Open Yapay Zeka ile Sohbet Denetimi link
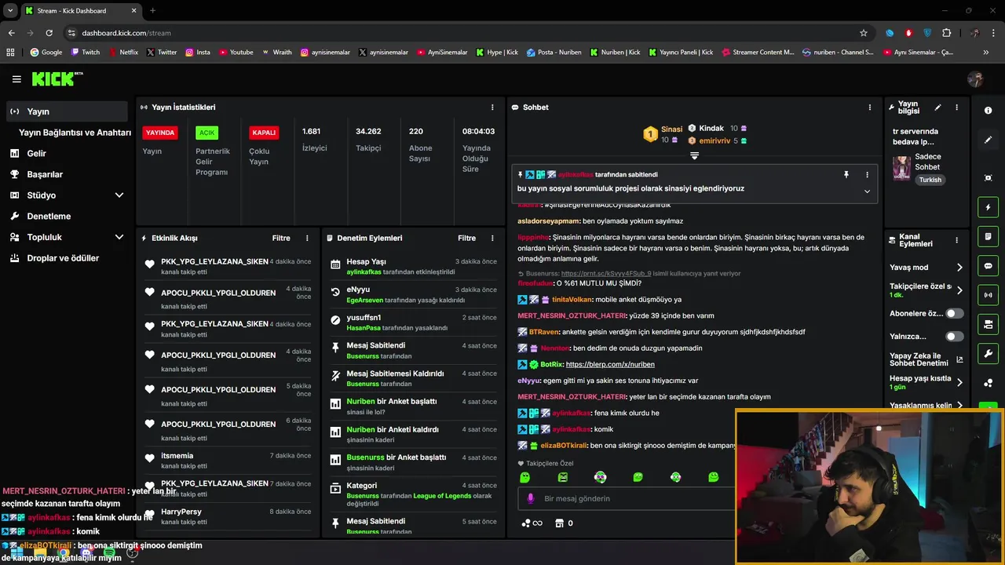 [x=926, y=359]
